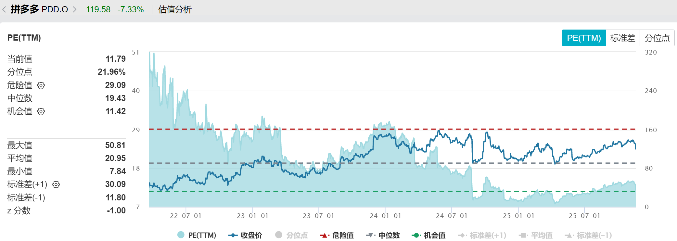Expand the arrow next to PDD.O
This screenshot has height=241, width=677.
pyautogui.click(x=75, y=9)
